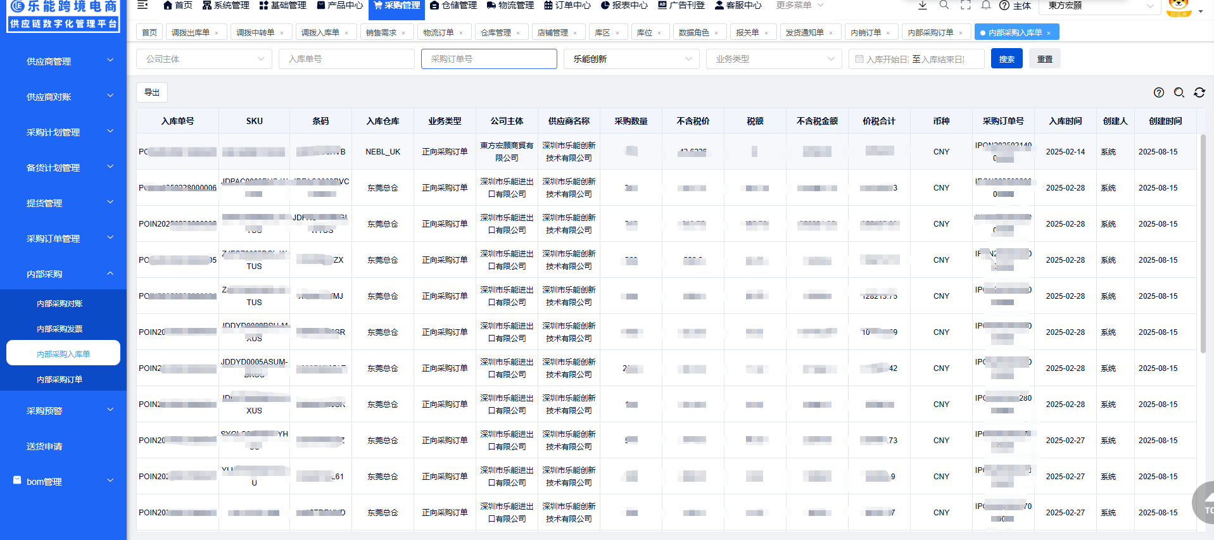The height and width of the screenshot is (540, 1214).
Task: Open 产品中心 in the top menu
Action: pyautogui.click(x=340, y=5)
